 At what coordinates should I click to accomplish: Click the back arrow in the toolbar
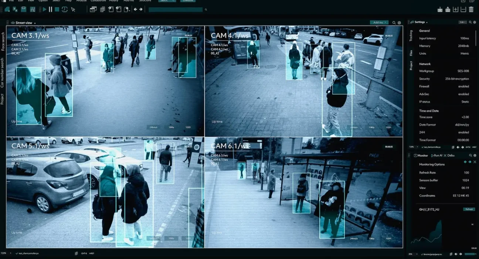(135, 9)
